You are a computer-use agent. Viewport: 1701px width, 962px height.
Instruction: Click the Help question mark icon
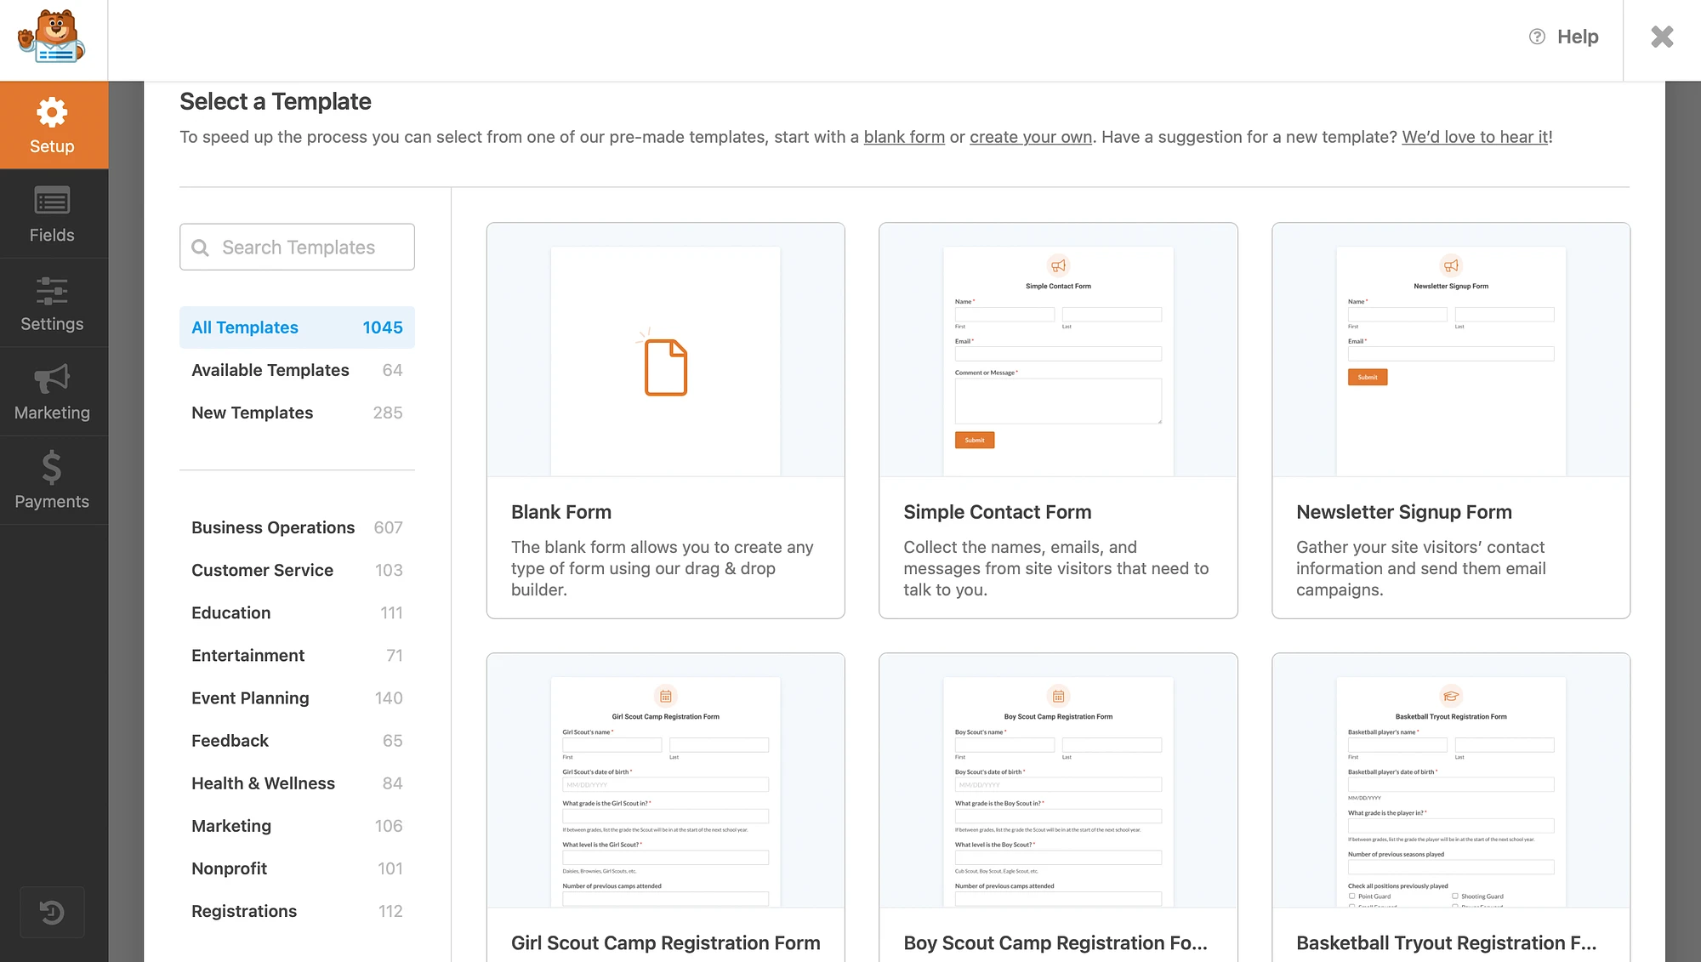pos(1538,37)
